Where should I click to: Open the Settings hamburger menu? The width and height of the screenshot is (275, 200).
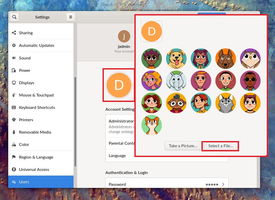point(71,17)
